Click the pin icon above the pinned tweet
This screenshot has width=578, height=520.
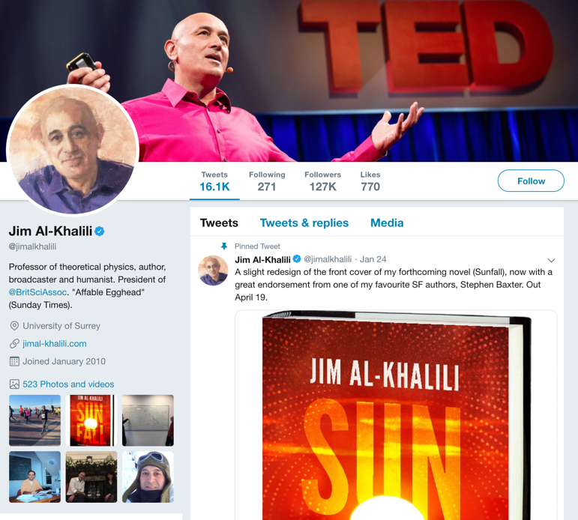pos(223,247)
